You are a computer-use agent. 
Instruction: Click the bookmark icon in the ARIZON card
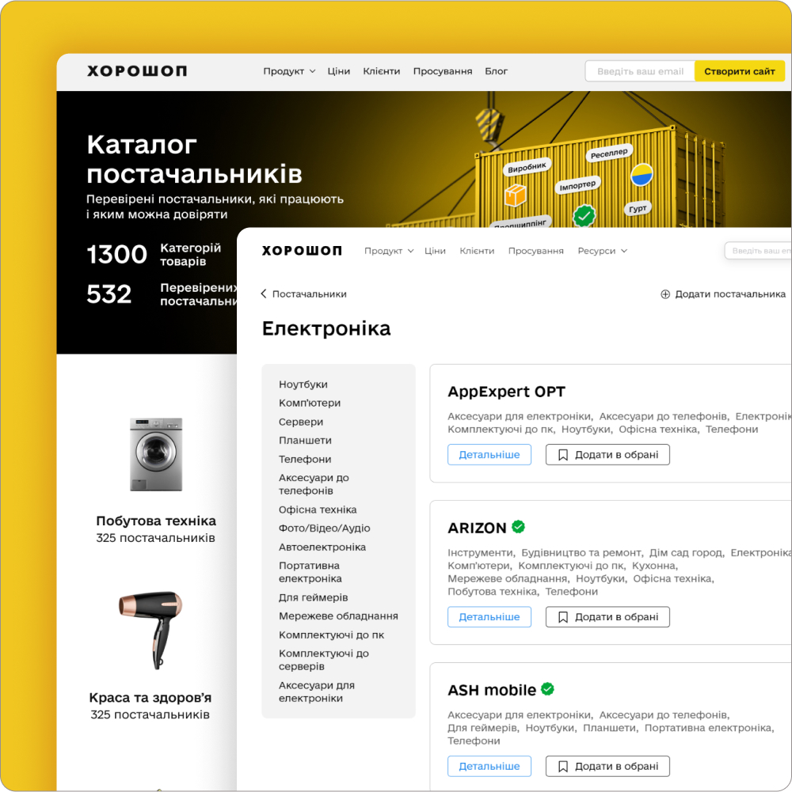click(563, 616)
